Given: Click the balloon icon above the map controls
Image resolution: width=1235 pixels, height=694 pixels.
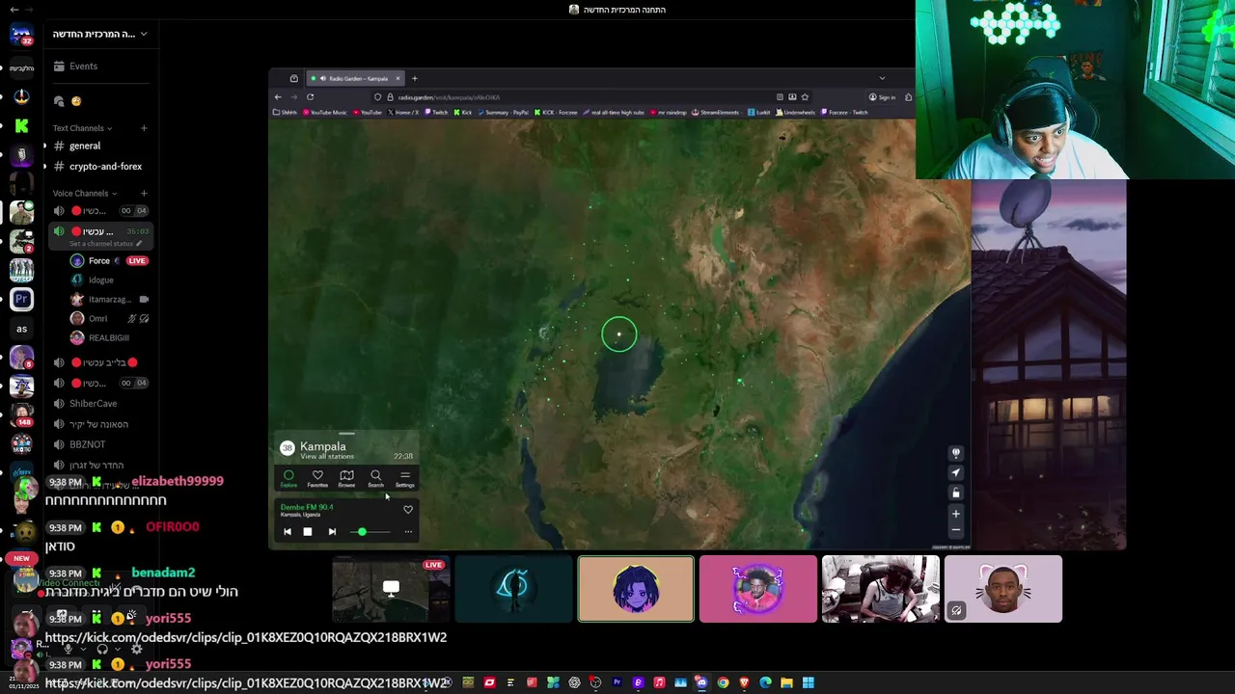Looking at the screenshot, I should pos(956,453).
